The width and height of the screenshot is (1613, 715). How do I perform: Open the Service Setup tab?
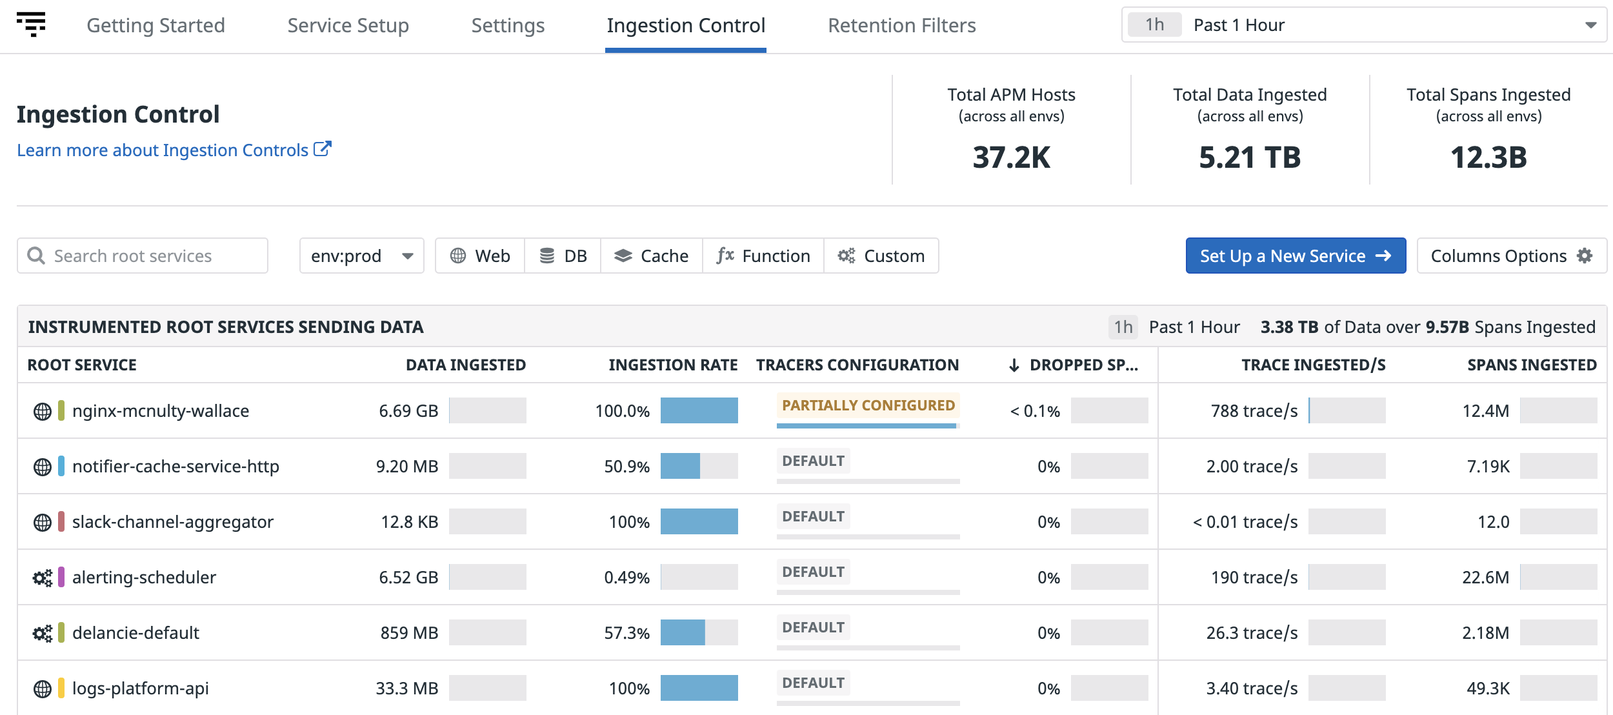coord(348,26)
